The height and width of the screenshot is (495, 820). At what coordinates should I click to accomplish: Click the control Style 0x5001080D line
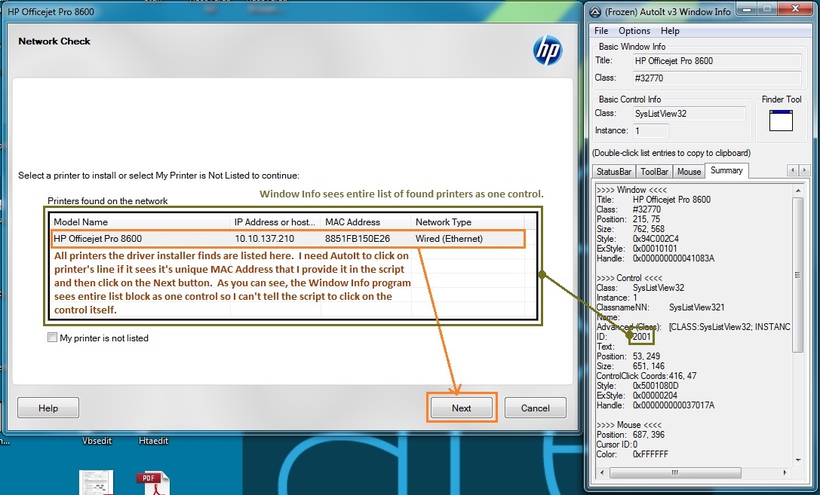(x=637, y=386)
